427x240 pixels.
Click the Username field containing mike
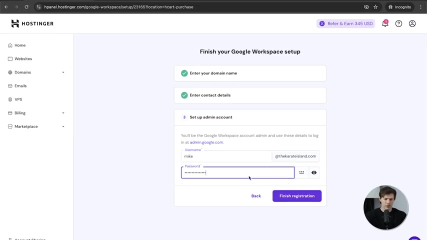[x=226, y=156]
